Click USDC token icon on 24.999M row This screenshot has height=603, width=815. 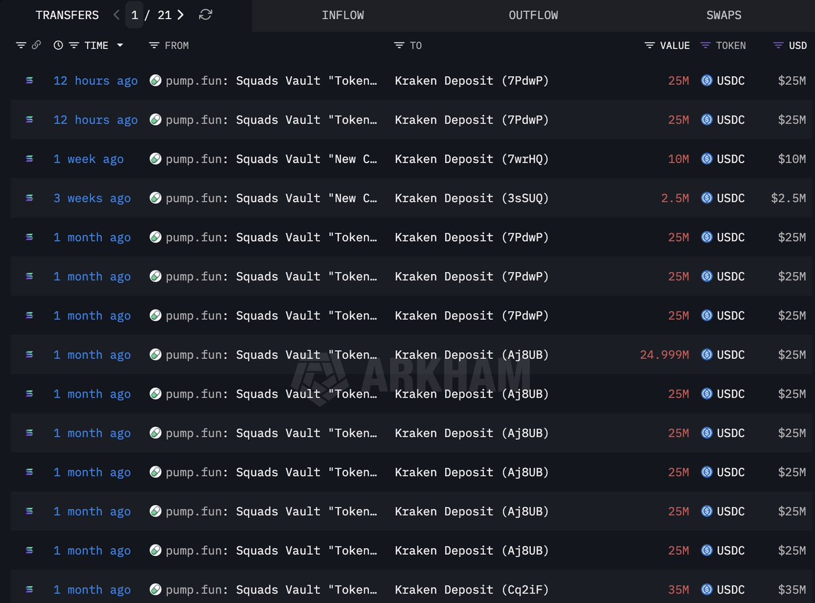[707, 354]
